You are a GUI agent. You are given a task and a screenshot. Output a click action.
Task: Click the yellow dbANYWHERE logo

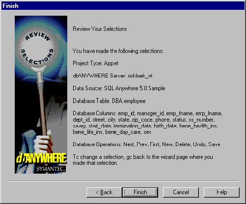[41, 158]
